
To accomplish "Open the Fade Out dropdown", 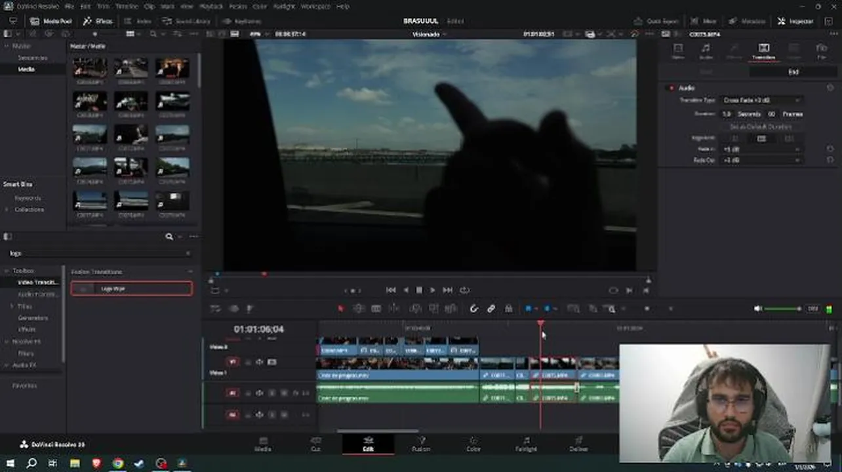I will (x=761, y=160).
